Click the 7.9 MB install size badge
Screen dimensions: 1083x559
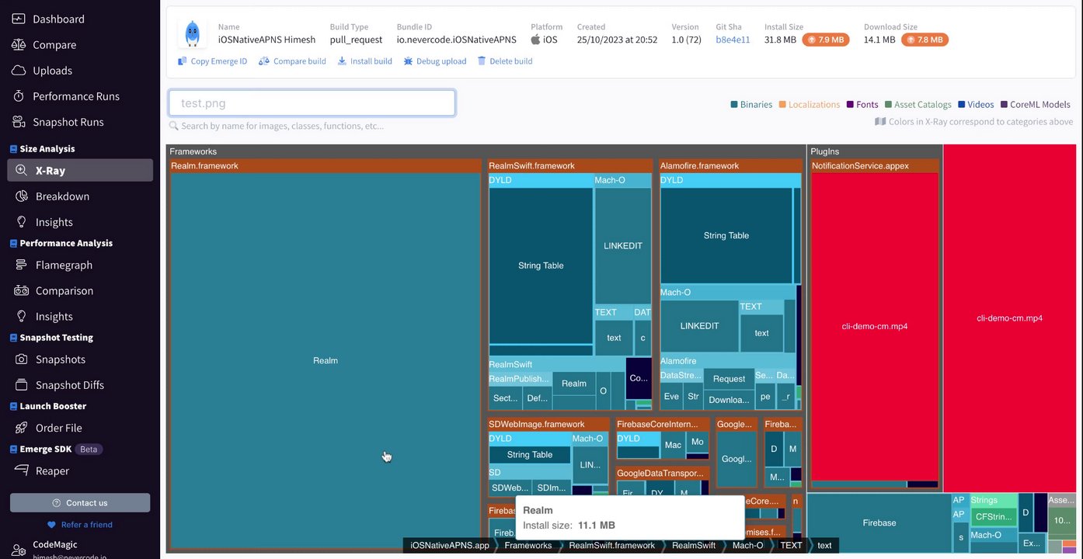click(x=826, y=40)
